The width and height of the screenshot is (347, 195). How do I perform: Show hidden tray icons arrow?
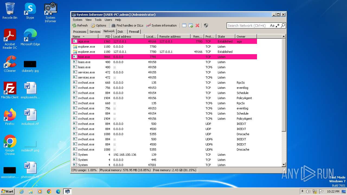[x=302, y=191]
